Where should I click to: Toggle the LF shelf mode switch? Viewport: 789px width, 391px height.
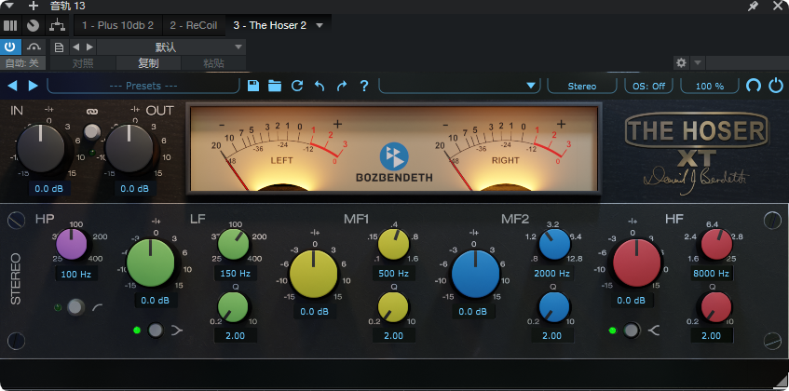click(156, 330)
